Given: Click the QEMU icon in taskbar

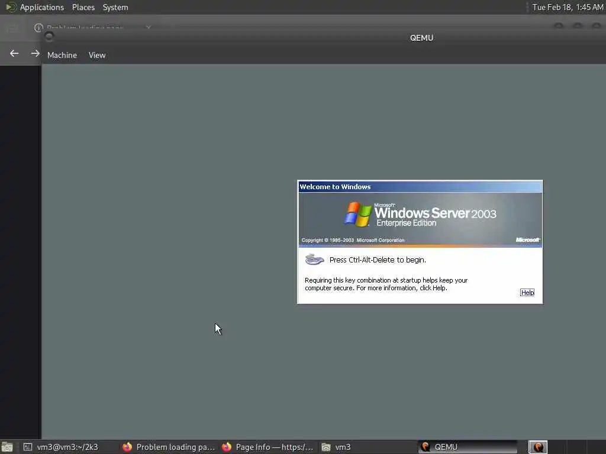Looking at the screenshot, I should click(426, 447).
